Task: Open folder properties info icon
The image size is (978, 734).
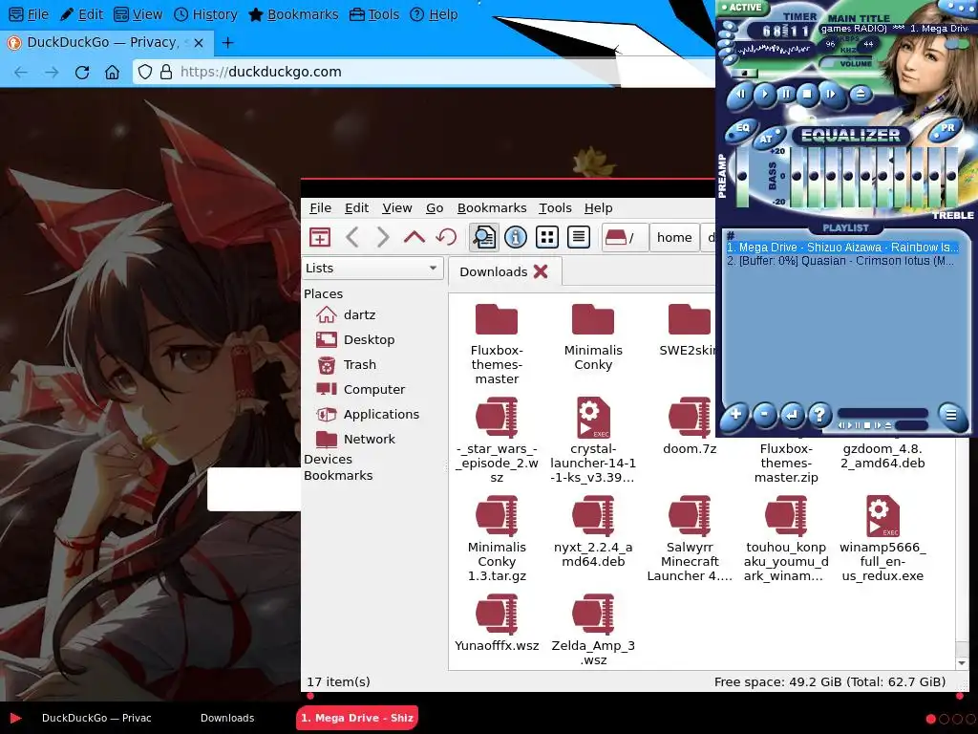Action: click(x=516, y=237)
